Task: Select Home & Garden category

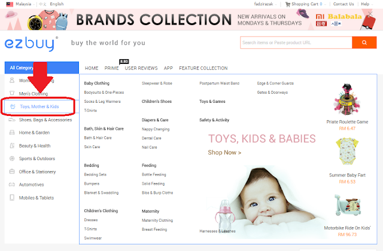Action: (x=34, y=133)
